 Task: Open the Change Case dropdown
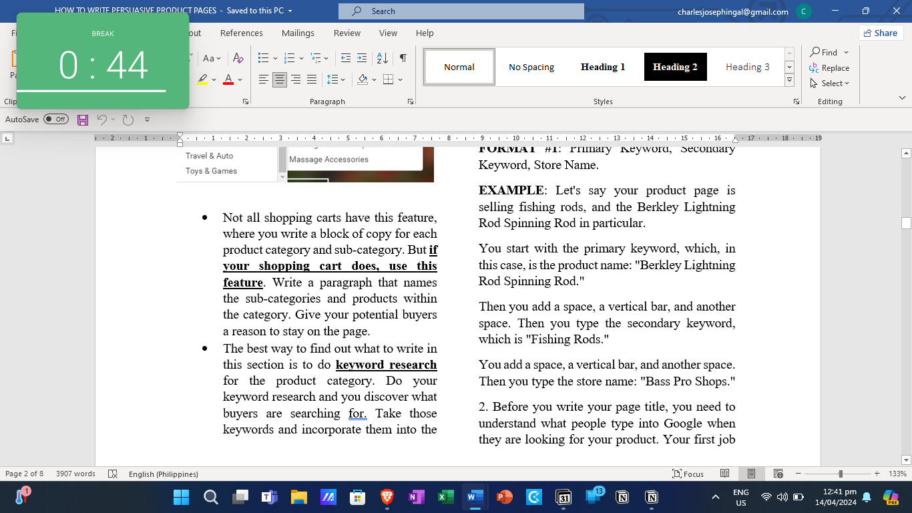213,58
